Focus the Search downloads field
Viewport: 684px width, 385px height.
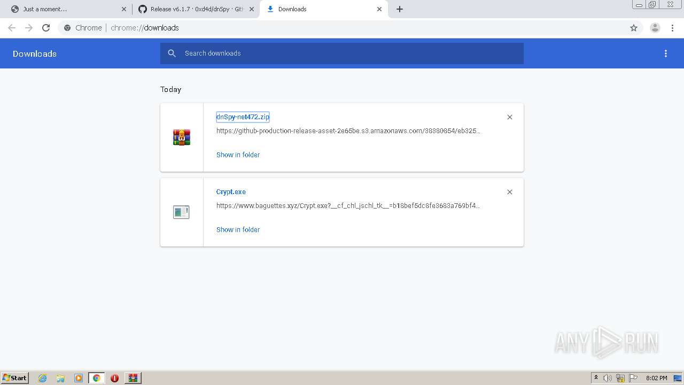(342, 53)
